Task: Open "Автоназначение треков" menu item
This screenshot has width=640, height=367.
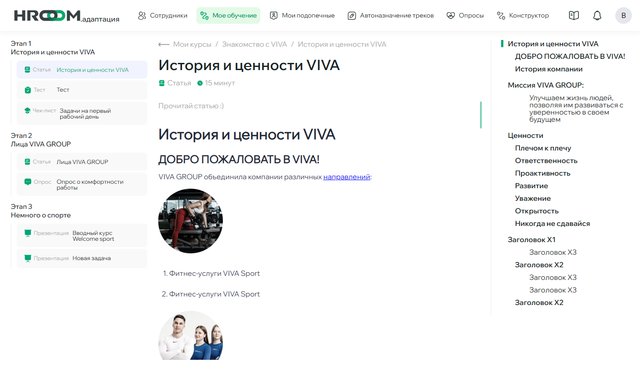Action: tap(391, 16)
